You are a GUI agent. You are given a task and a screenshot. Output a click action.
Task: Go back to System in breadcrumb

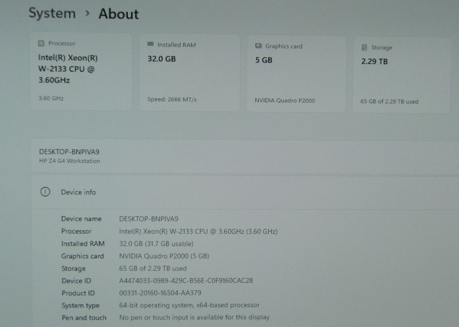coord(52,13)
